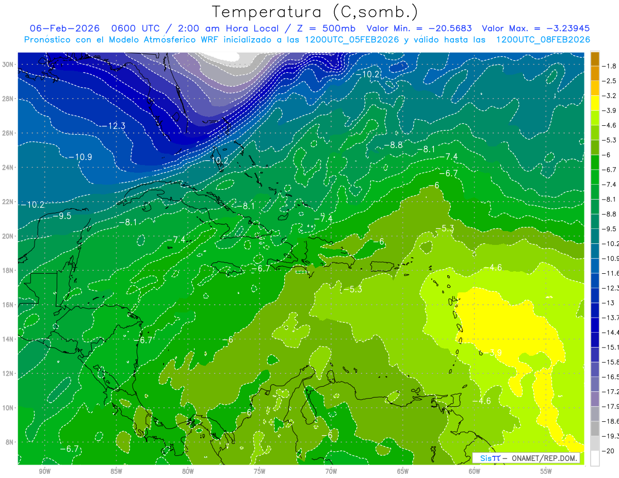Select valid-until time "1200UTC_08FEB2026"
619x478 pixels.
pyautogui.click(x=543, y=40)
